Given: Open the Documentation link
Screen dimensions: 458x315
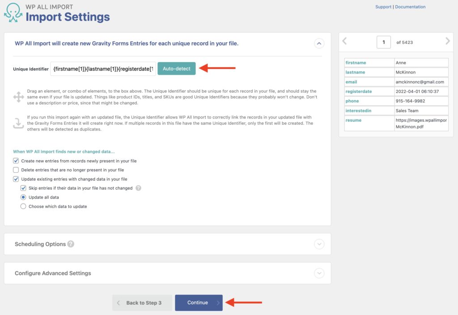Looking at the screenshot, I should (x=410, y=6).
